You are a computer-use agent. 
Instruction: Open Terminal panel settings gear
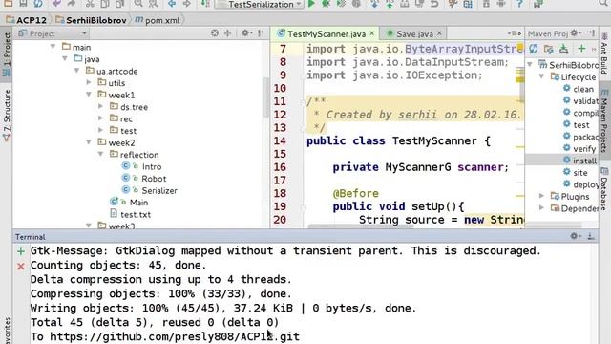coord(575,236)
